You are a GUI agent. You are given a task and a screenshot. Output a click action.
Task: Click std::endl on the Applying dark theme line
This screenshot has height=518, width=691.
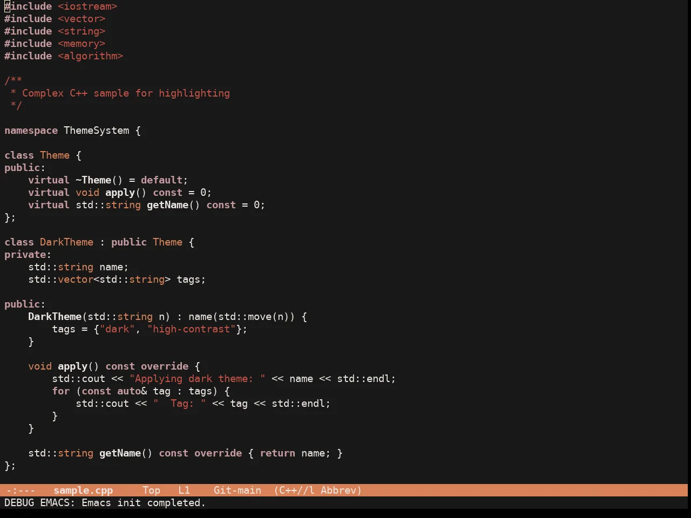[364, 379]
